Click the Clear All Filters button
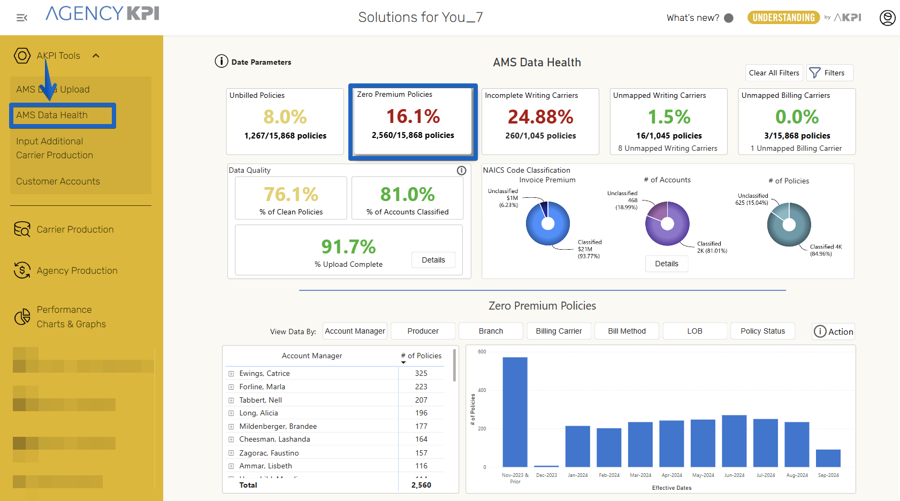The width and height of the screenshot is (900, 501). [x=774, y=73]
